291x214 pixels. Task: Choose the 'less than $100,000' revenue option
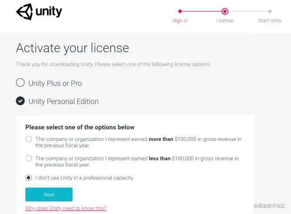point(29,158)
